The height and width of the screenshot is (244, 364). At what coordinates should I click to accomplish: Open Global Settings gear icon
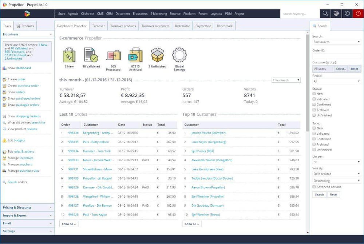(x=179, y=55)
